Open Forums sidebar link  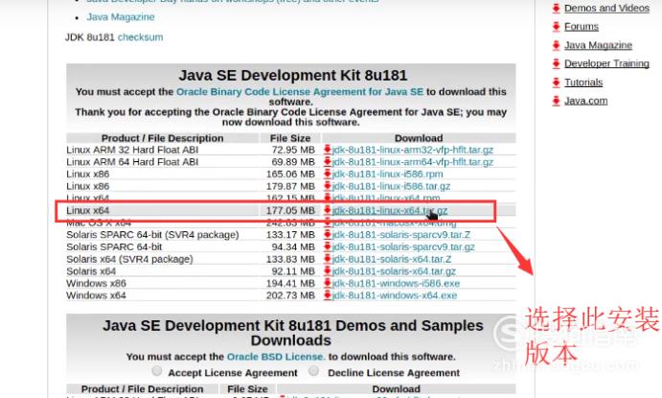click(582, 27)
